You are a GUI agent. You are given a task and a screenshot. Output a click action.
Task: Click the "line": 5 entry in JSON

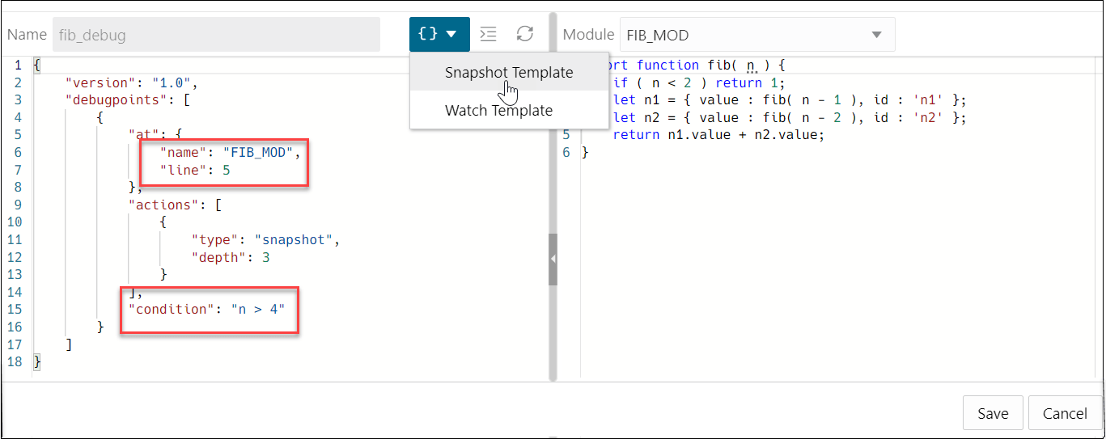coord(196,170)
